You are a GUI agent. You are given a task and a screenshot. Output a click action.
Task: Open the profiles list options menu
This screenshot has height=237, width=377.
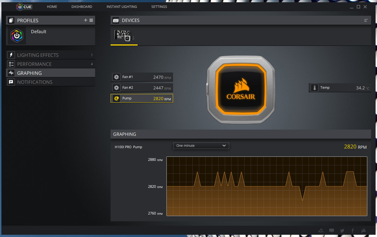(91, 20)
